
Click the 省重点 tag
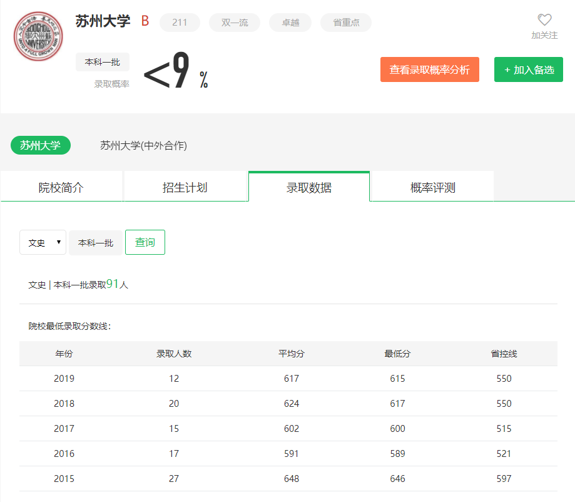pyautogui.click(x=346, y=23)
